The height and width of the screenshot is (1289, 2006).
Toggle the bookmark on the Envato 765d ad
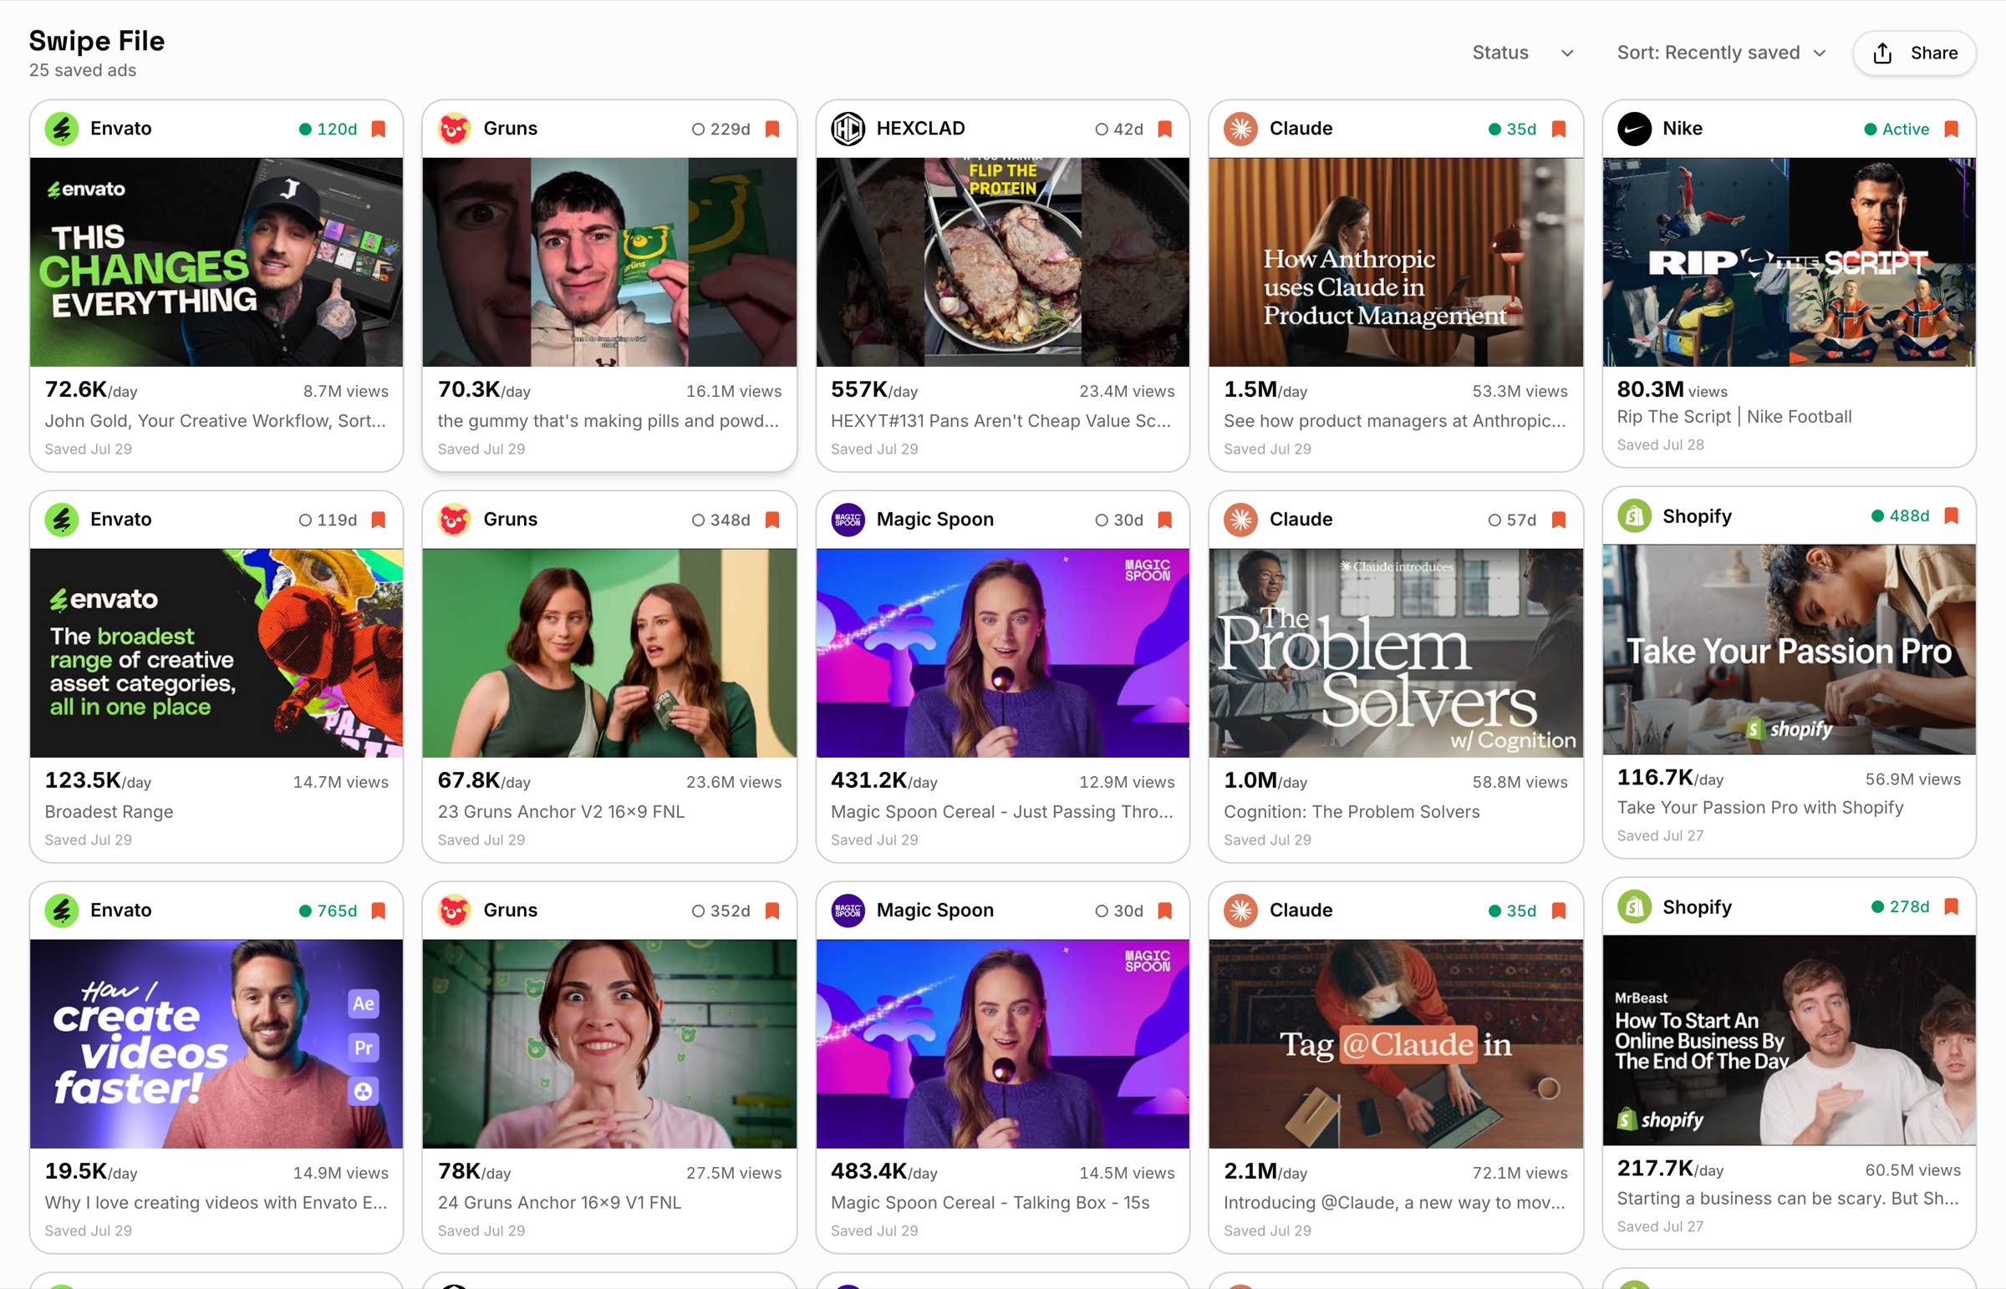(379, 911)
